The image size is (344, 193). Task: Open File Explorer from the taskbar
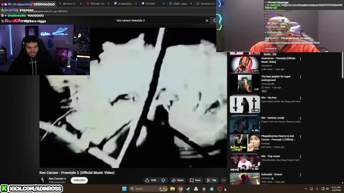point(173,189)
